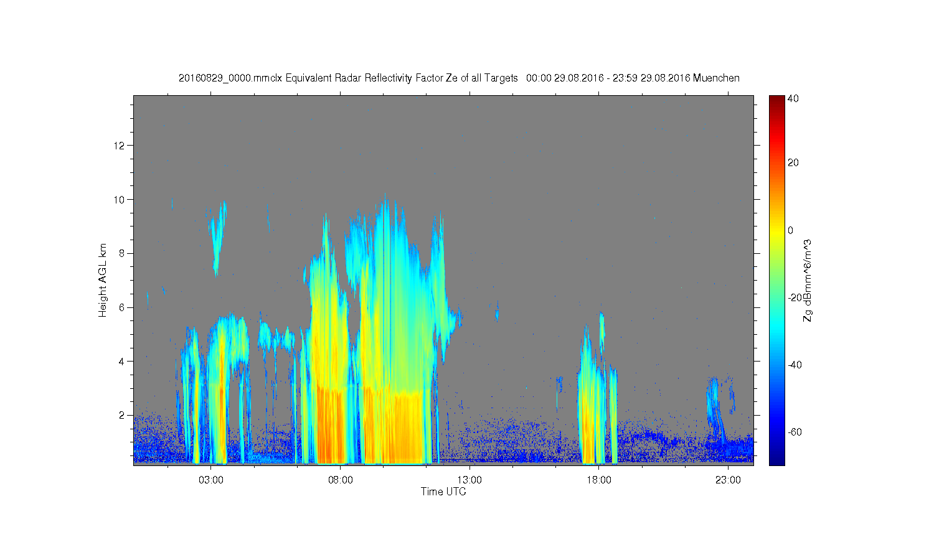Click the colorbar label '-20'
Image resolution: width=934 pixels, height=560 pixels.
[x=795, y=297]
